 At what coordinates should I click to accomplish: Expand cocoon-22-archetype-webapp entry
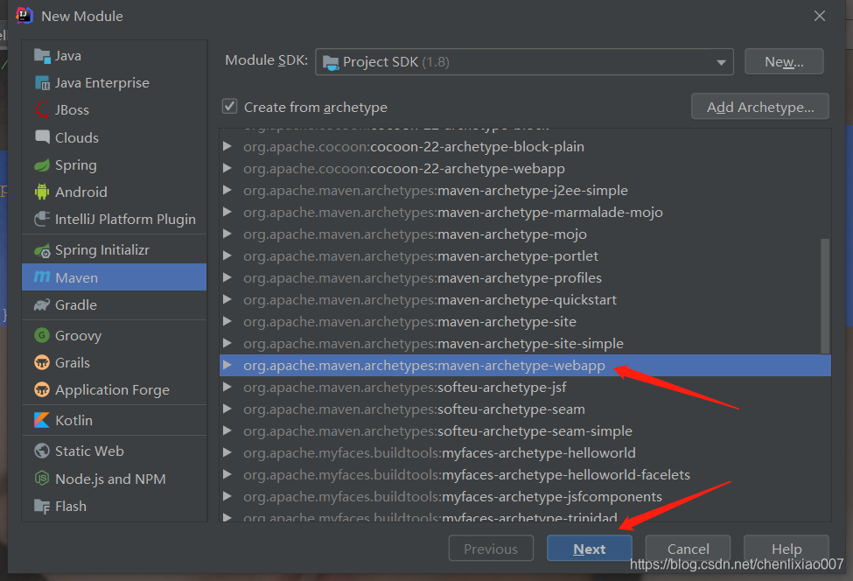227,168
